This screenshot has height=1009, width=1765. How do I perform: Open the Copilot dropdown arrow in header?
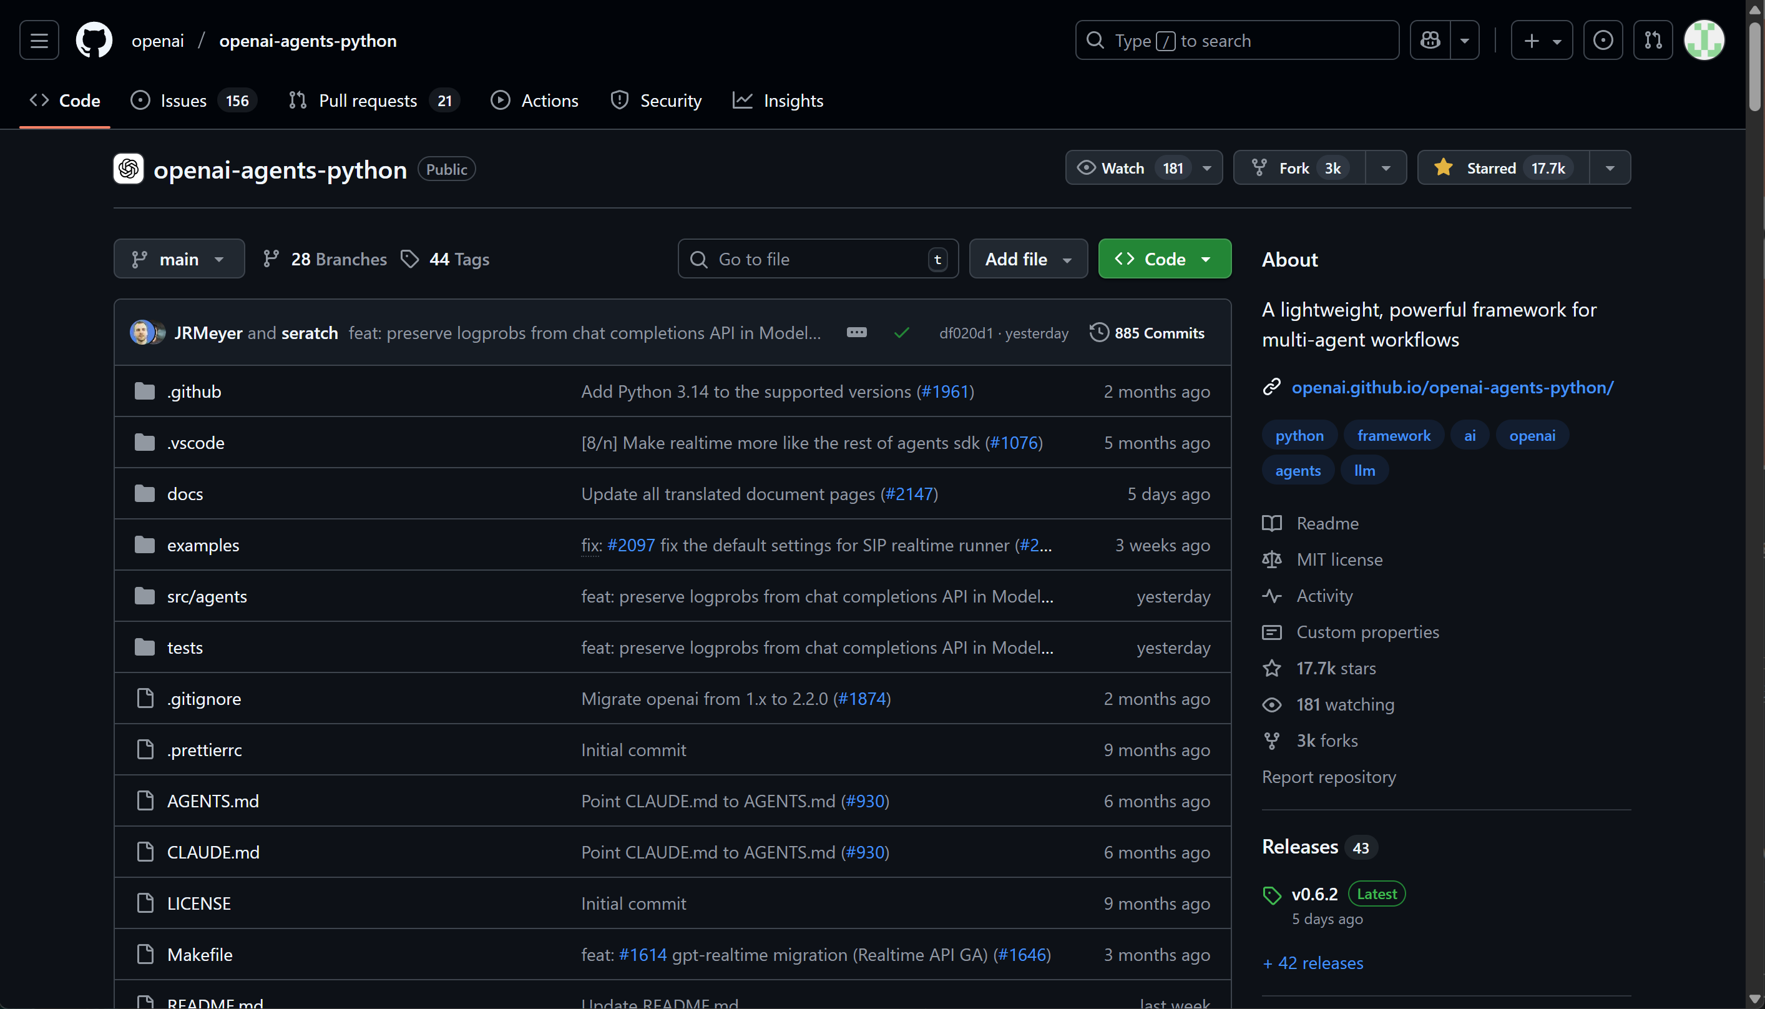click(1465, 40)
